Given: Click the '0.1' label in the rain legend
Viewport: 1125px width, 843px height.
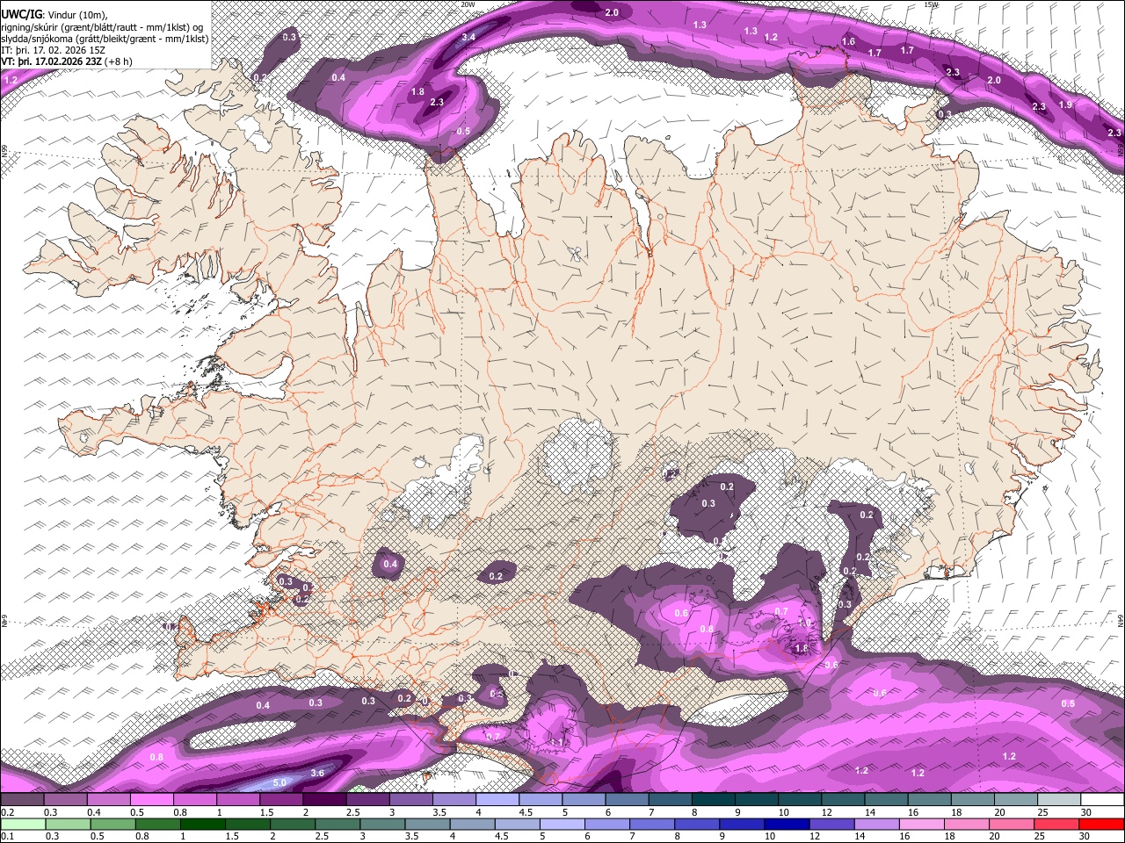Looking at the screenshot, I should coord(7,837).
